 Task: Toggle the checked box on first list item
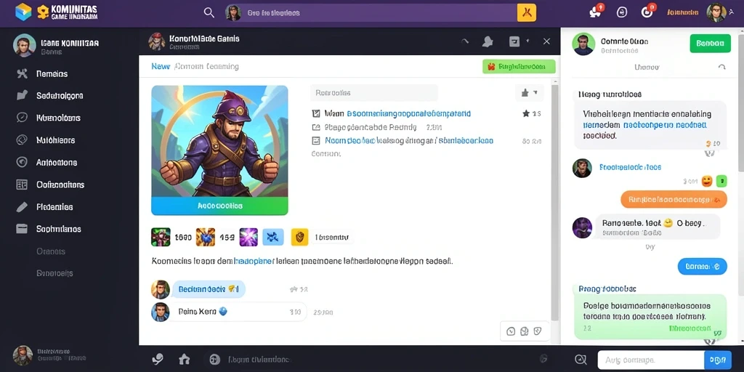pos(316,114)
